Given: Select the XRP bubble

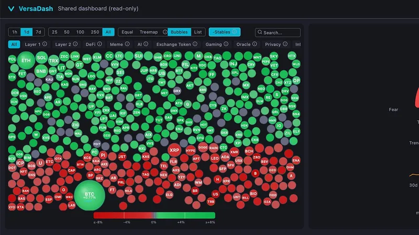Looking at the screenshot, I should click(174, 150).
